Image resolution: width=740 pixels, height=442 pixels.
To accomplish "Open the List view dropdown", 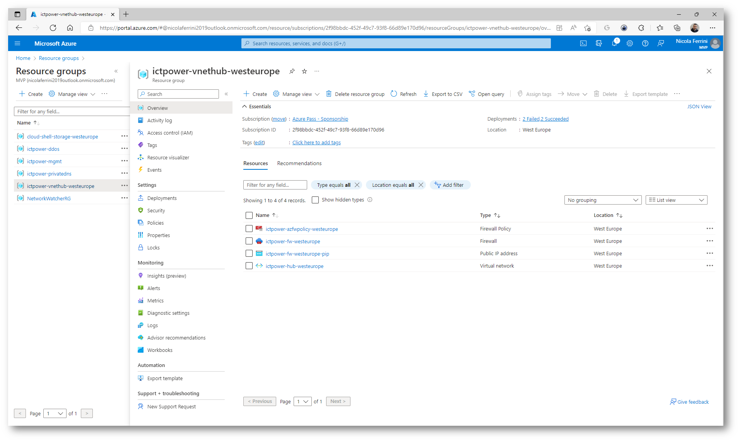I will click(676, 200).
